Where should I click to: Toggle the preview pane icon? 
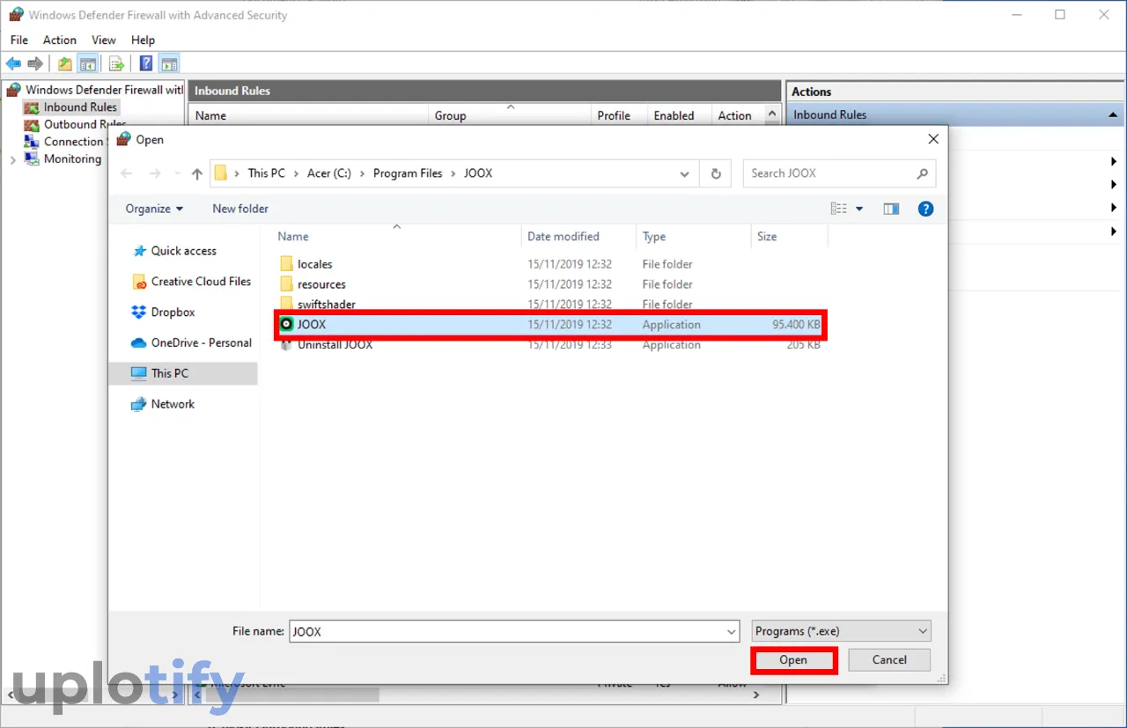tap(891, 209)
